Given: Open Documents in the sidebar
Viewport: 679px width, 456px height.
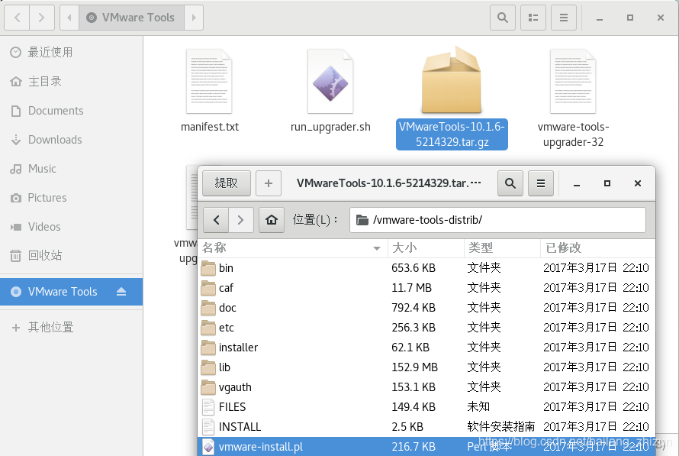Looking at the screenshot, I should (x=72, y=111).
